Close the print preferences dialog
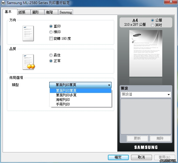The height and width of the screenshot is (163, 178). tap(171, 2)
